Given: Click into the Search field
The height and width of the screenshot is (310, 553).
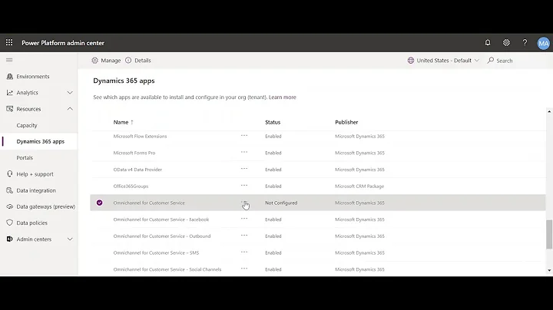Looking at the screenshot, I should (x=505, y=61).
